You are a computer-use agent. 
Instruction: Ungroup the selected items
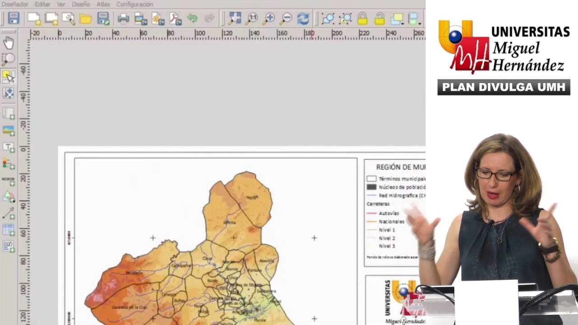pyautogui.click(x=345, y=19)
